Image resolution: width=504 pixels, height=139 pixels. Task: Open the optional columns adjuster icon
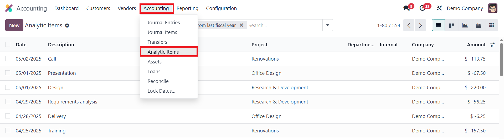tap(493, 45)
